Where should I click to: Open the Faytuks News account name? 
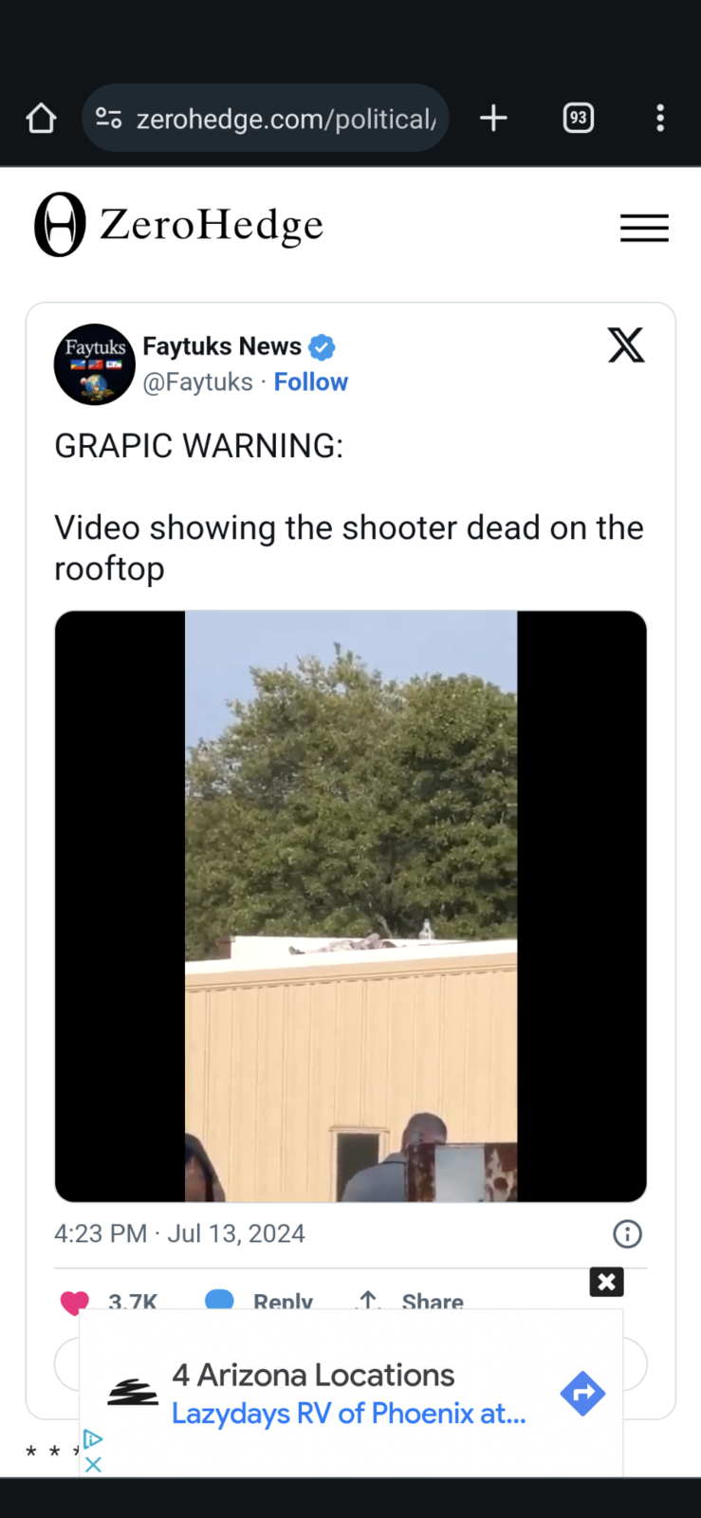(x=222, y=346)
